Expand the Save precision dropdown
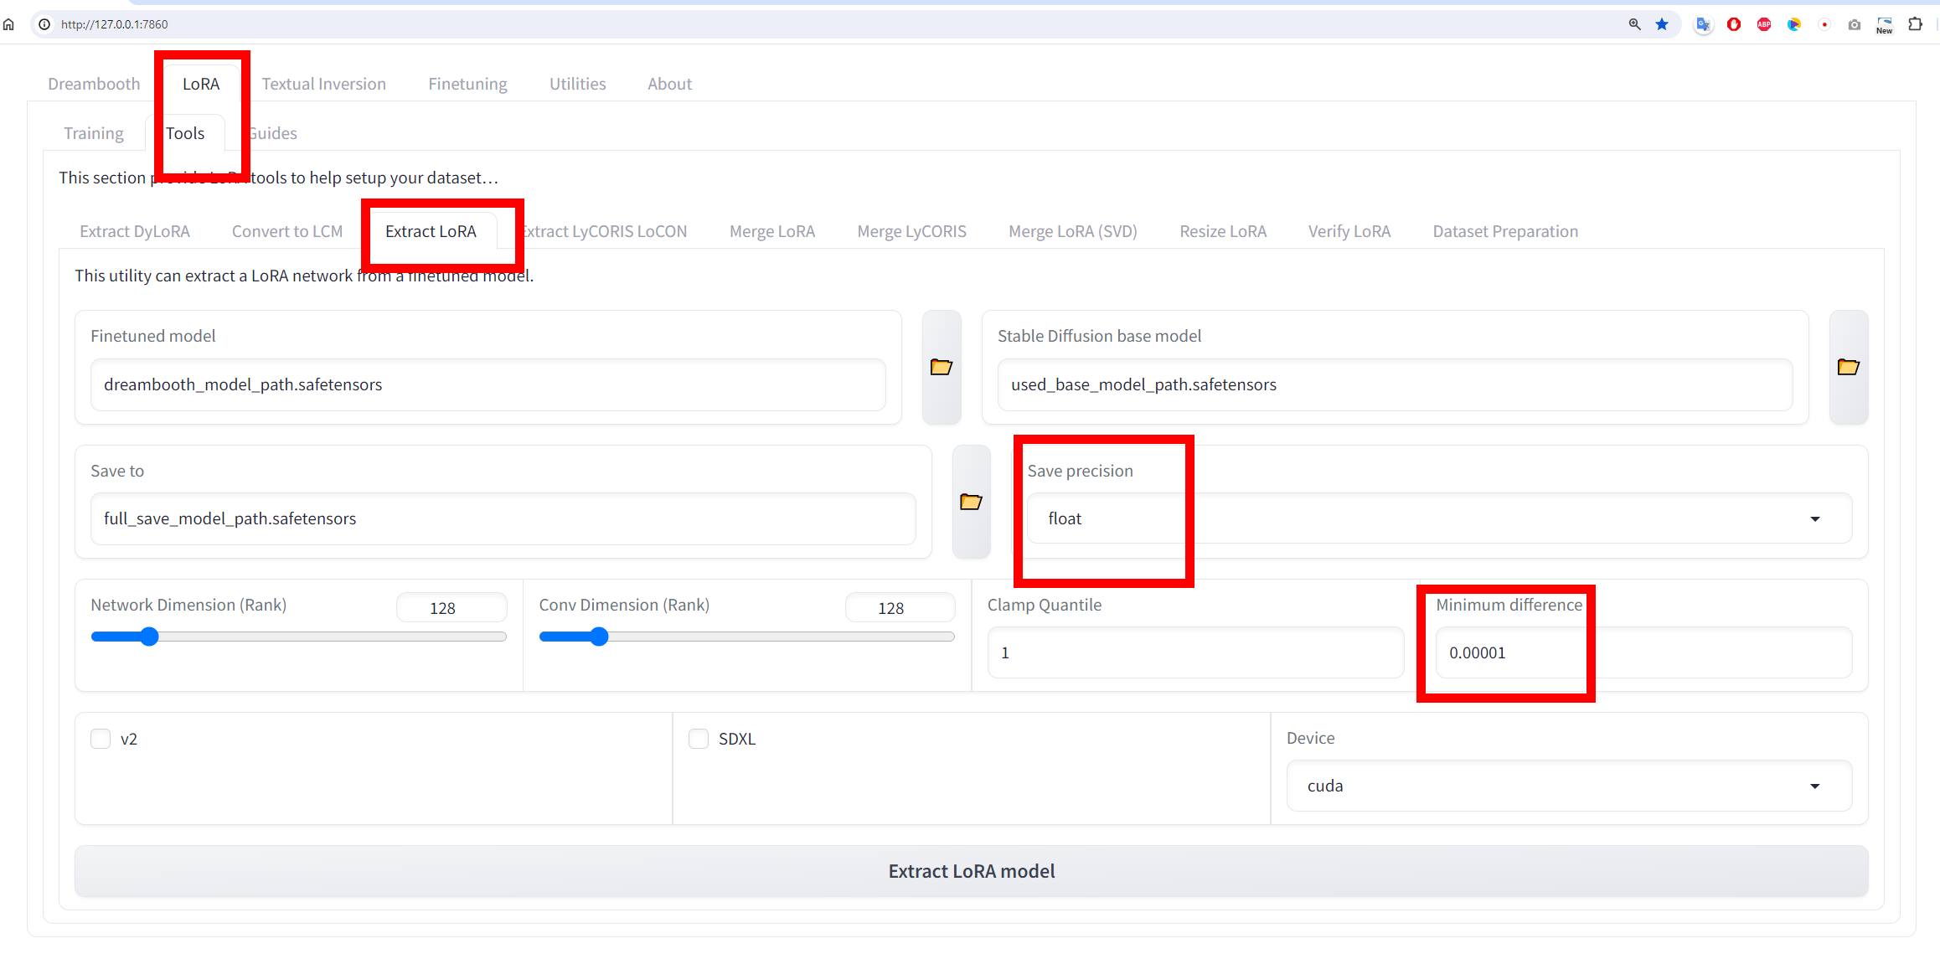This screenshot has width=1940, height=959. click(x=1438, y=518)
